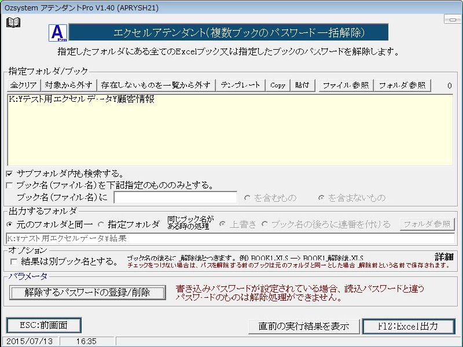Image resolution: width=463 pixels, height=347 pixels.
Task: Click the red warning text about 書き込みパスワード
Action: point(300,293)
